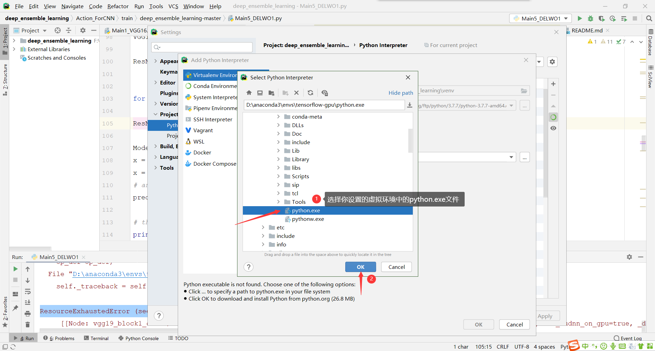Open the File menu
Image resolution: width=655 pixels, height=351 pixels.
(19, 6)
